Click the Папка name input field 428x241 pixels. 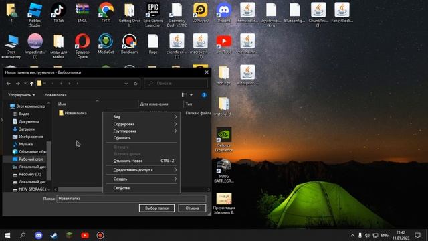(x=131, y=199)
